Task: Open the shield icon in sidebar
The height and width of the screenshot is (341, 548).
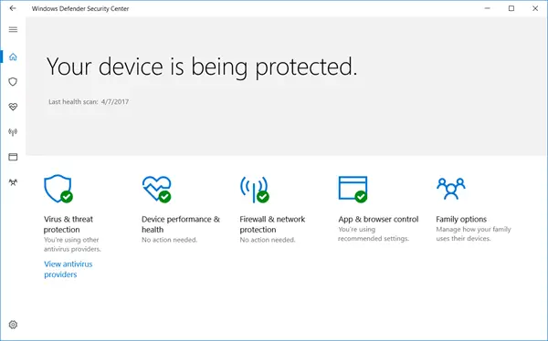Action: [13, 82]
